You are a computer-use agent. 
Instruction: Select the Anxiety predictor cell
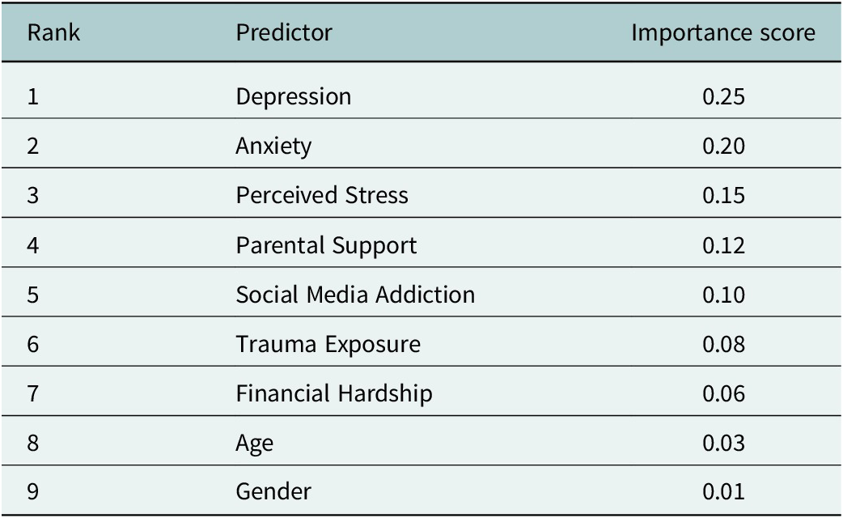coord(273,146)
